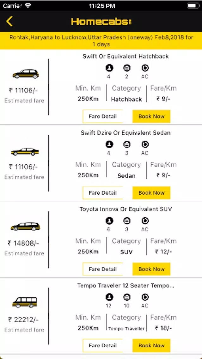Tap the Sedan car image
Viewport: 202px width, 359px height.
(25, 152)
